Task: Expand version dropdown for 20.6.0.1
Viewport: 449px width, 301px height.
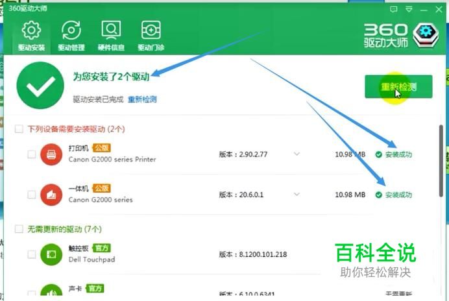Action: tap(297, 195)
